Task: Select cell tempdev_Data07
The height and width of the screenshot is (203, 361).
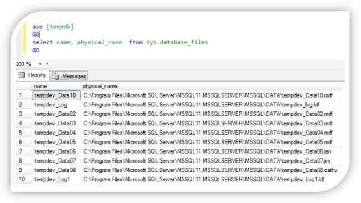Action: click(x=56, y=161)
